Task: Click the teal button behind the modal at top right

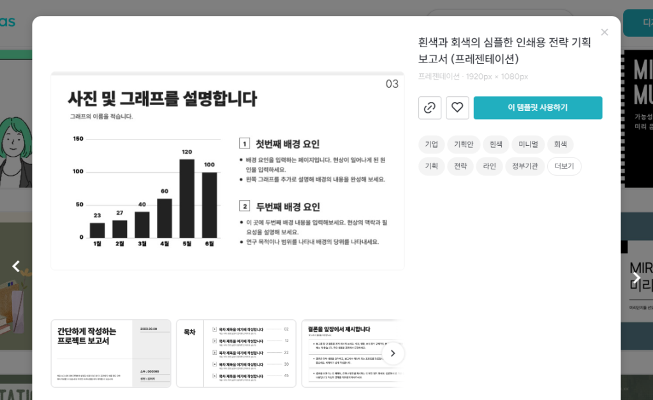Action: (x=638, y=23)
